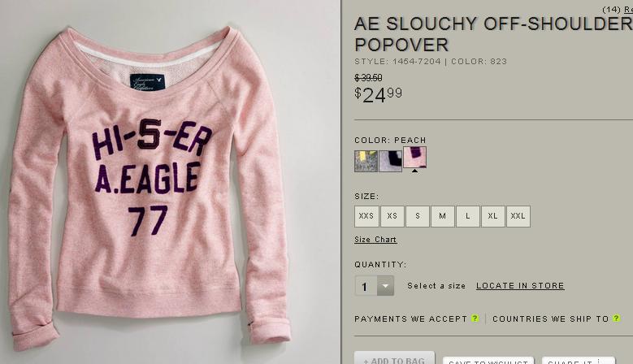Screen dimensions: 633x364
Task: Select the gray color swatch
Action: point(366,161)
